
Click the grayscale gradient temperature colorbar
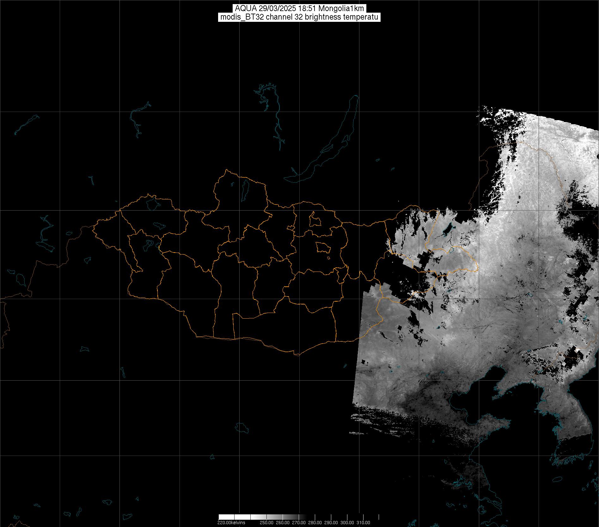pyautogui.click(x=299, y=517)
